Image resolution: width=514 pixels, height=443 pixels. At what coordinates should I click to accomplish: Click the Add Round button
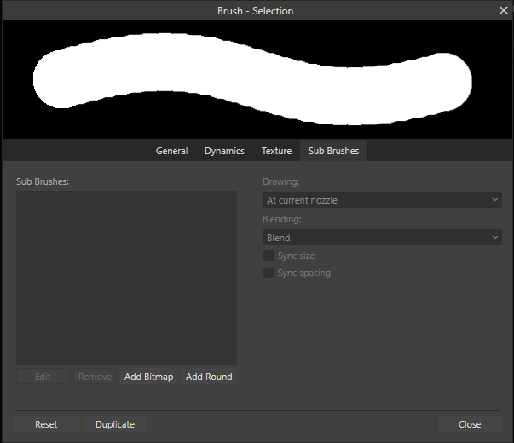point(209,377)
